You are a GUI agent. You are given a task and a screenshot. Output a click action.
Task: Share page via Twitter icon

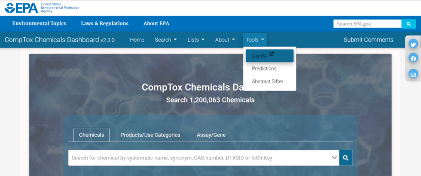click(x=413, y=44)
